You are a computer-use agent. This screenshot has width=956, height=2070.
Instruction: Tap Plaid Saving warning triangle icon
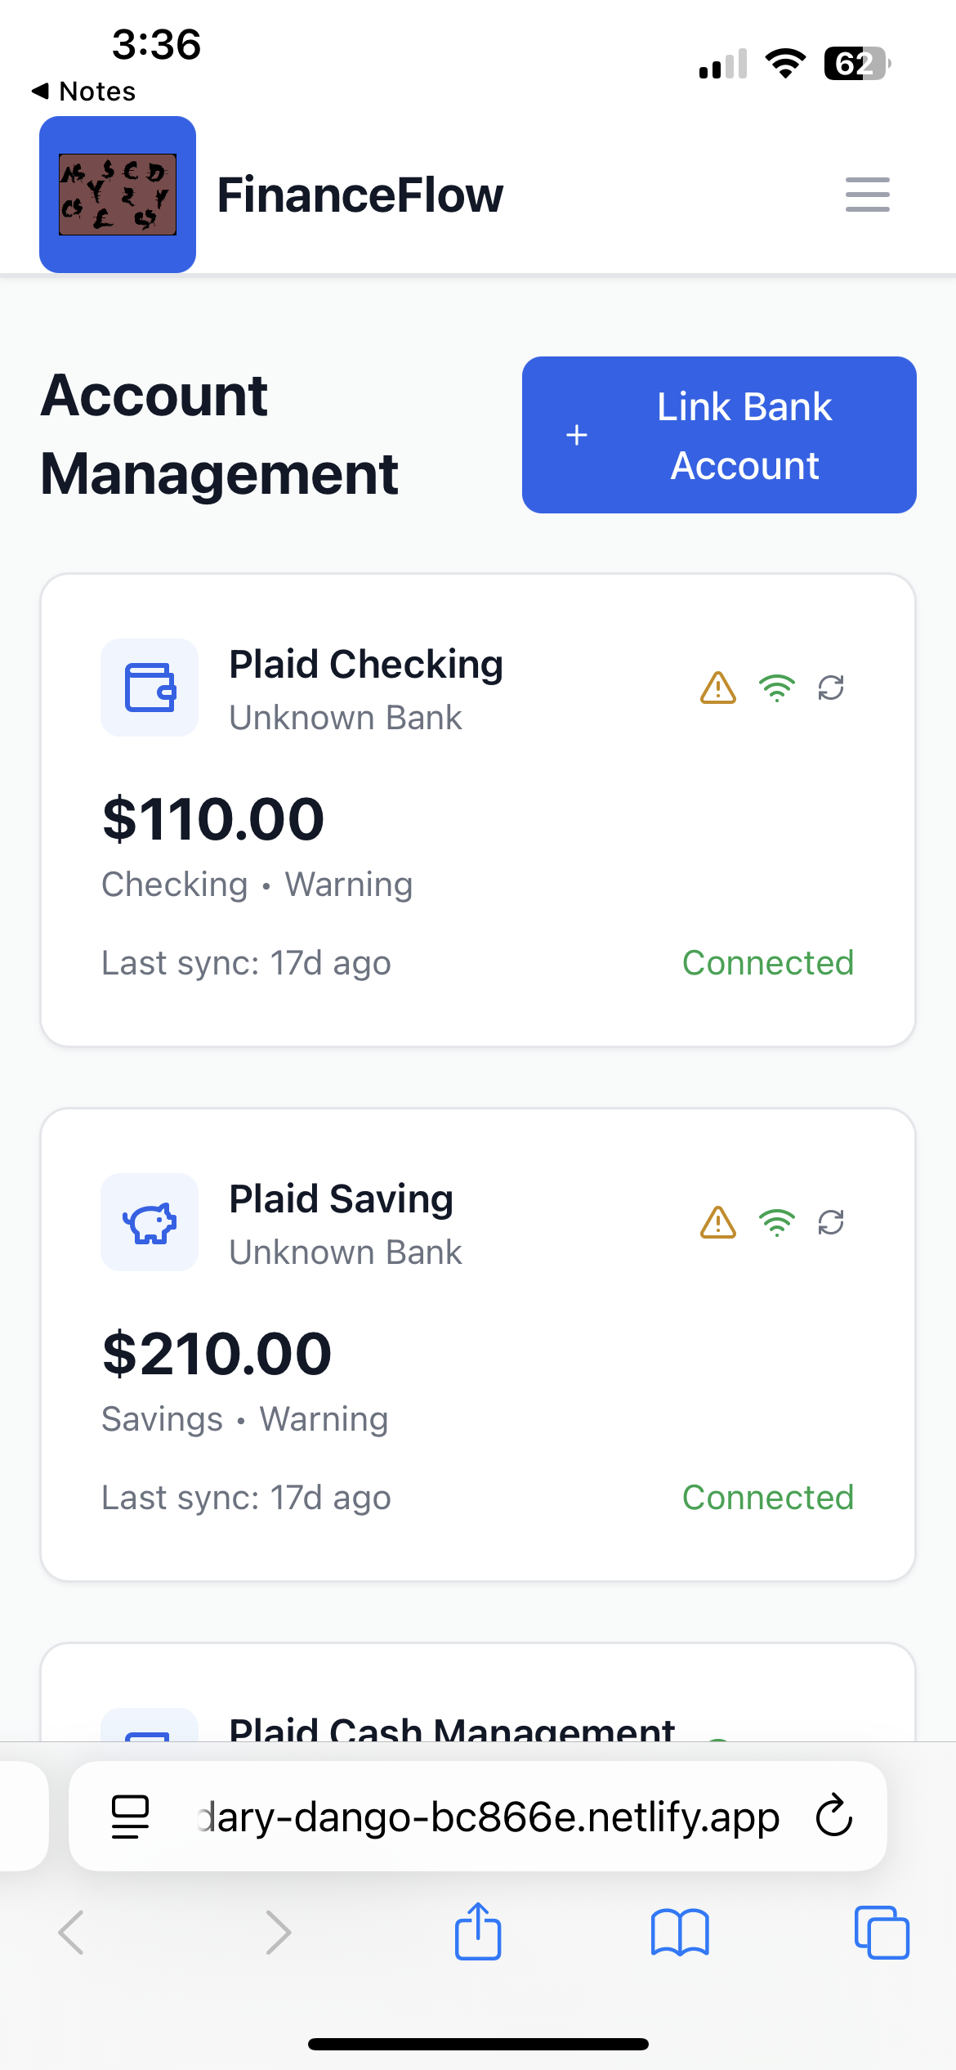click(718, 1222)
